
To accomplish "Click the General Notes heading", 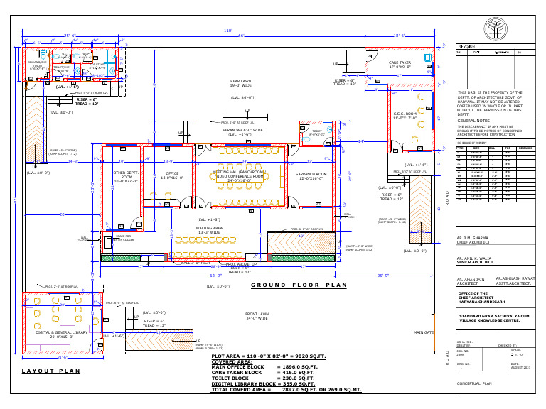I will coord(473,121).
